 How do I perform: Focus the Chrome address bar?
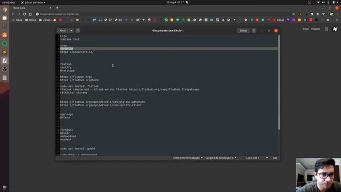[163, 14]
